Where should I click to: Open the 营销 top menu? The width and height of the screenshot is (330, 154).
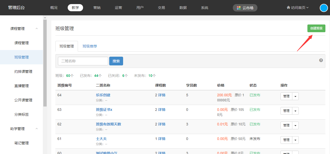coord(97,8)
